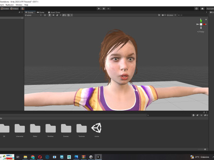
Task: Switch to the Scene tab
Action: click(x=29, y=12)
